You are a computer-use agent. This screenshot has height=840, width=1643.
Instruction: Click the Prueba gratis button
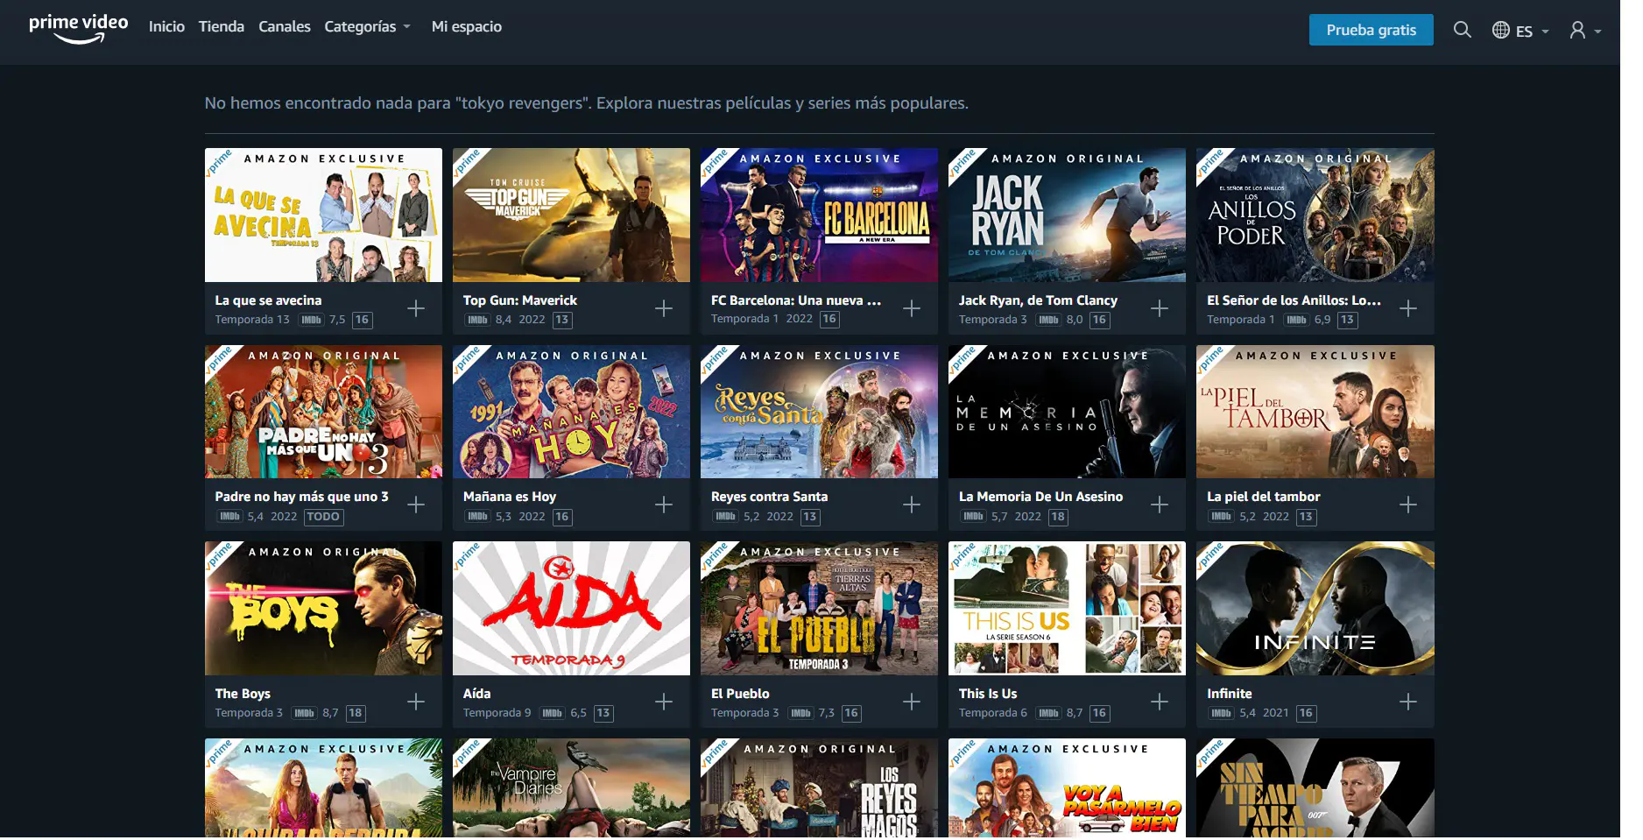pyautogui.click(x=1371, y=30)
